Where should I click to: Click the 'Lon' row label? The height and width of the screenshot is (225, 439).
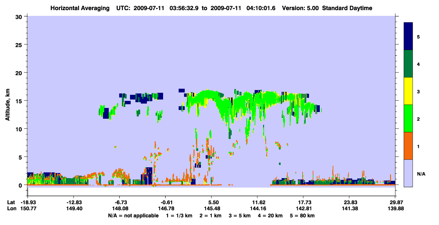pyautogui.click(x=11, y=209)
